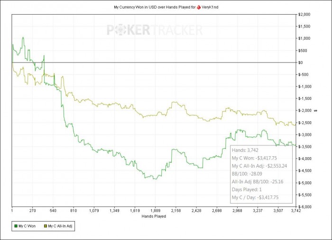This screenshot has height=240, width=332.
Task: Click the 1 x-axis tick label
Action: [12, 211]
